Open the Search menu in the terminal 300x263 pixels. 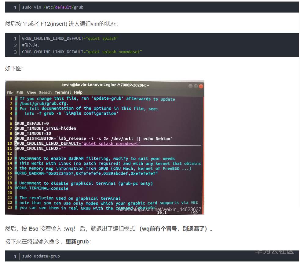pos(45,93)
